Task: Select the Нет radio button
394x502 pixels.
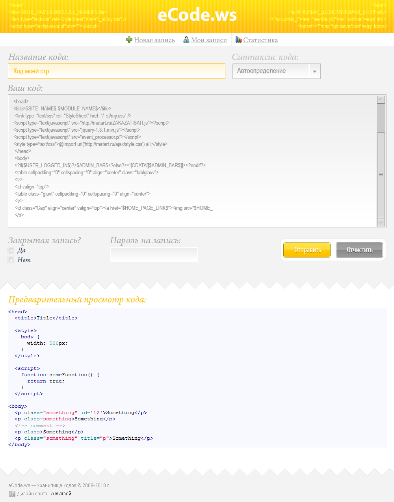Action: pyautogui.click(x=11, y=260)
